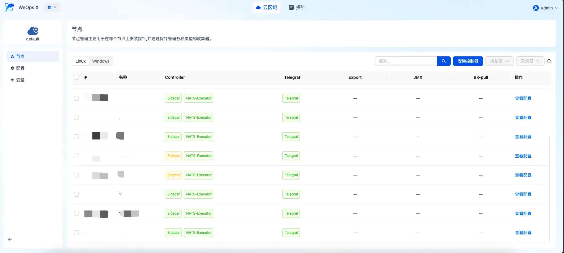Click 查看配置 in the fourth row
Image resolution: width=564 pixels, height=253 pixels.
pos(523,156)
